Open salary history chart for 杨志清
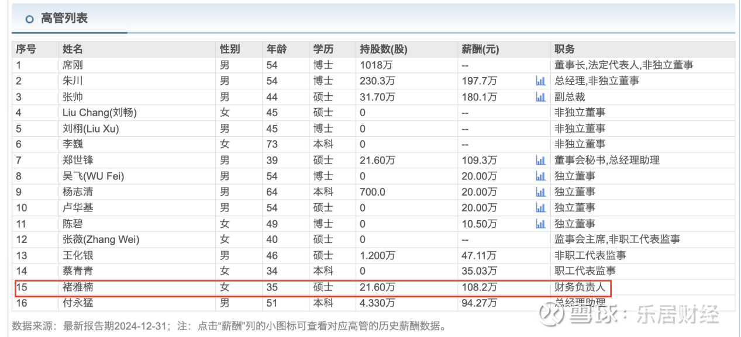This screenshot has width=741, height=337. [540, 192]
